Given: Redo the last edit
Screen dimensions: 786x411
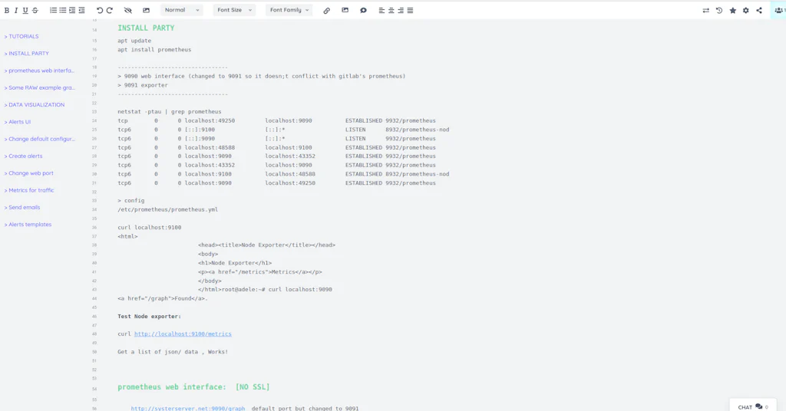Looking at the screenshot, I should (109, 10).
